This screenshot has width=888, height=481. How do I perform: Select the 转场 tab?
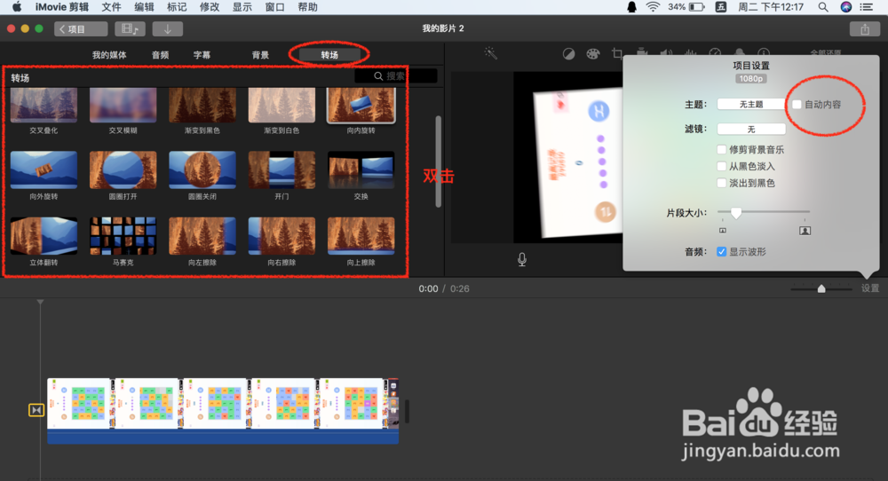tap(329, 55)
